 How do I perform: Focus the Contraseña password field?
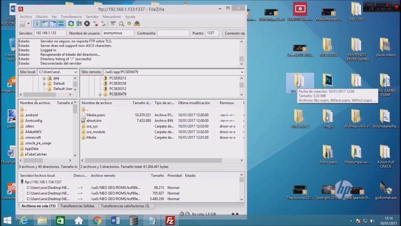pos(173,33)
